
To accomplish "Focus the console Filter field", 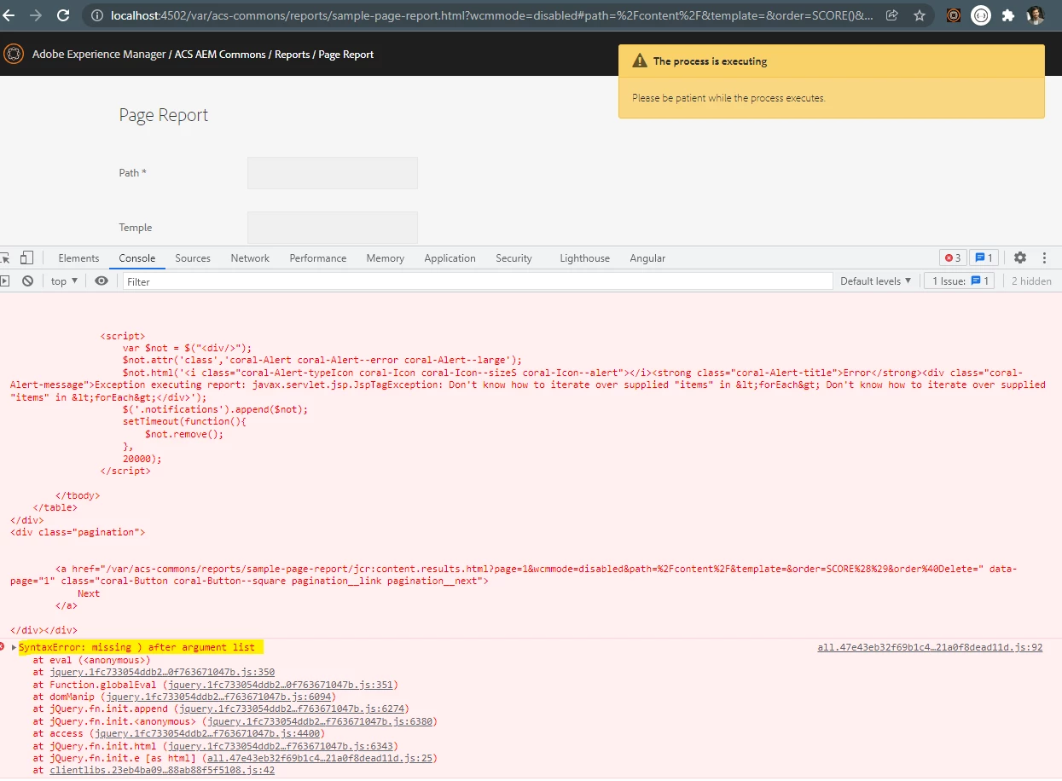I will (478, 281).
